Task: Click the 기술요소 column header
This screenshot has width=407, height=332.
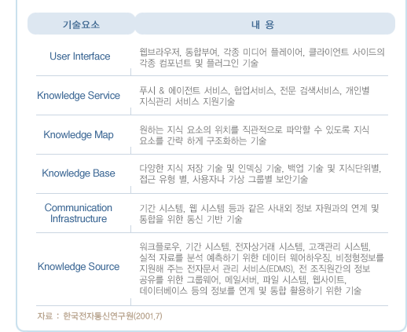Action: 81,24
